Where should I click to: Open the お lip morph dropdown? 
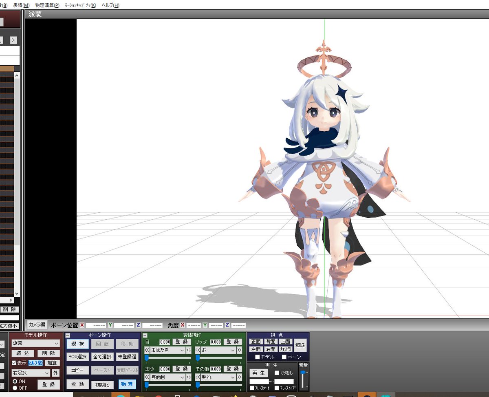(x=218, y=350)
